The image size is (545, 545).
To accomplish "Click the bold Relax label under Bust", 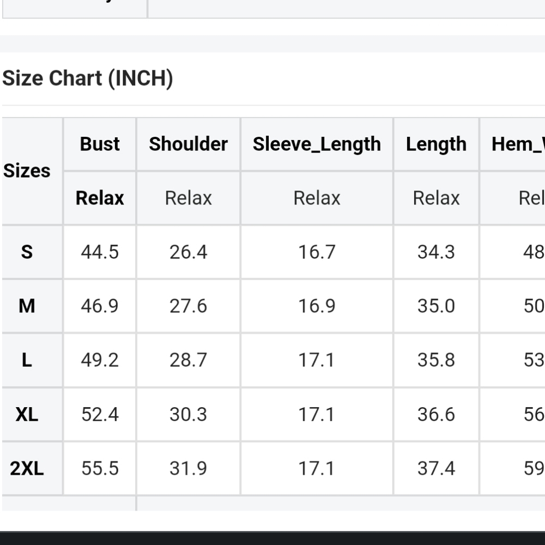I will (x=100, y=198).
